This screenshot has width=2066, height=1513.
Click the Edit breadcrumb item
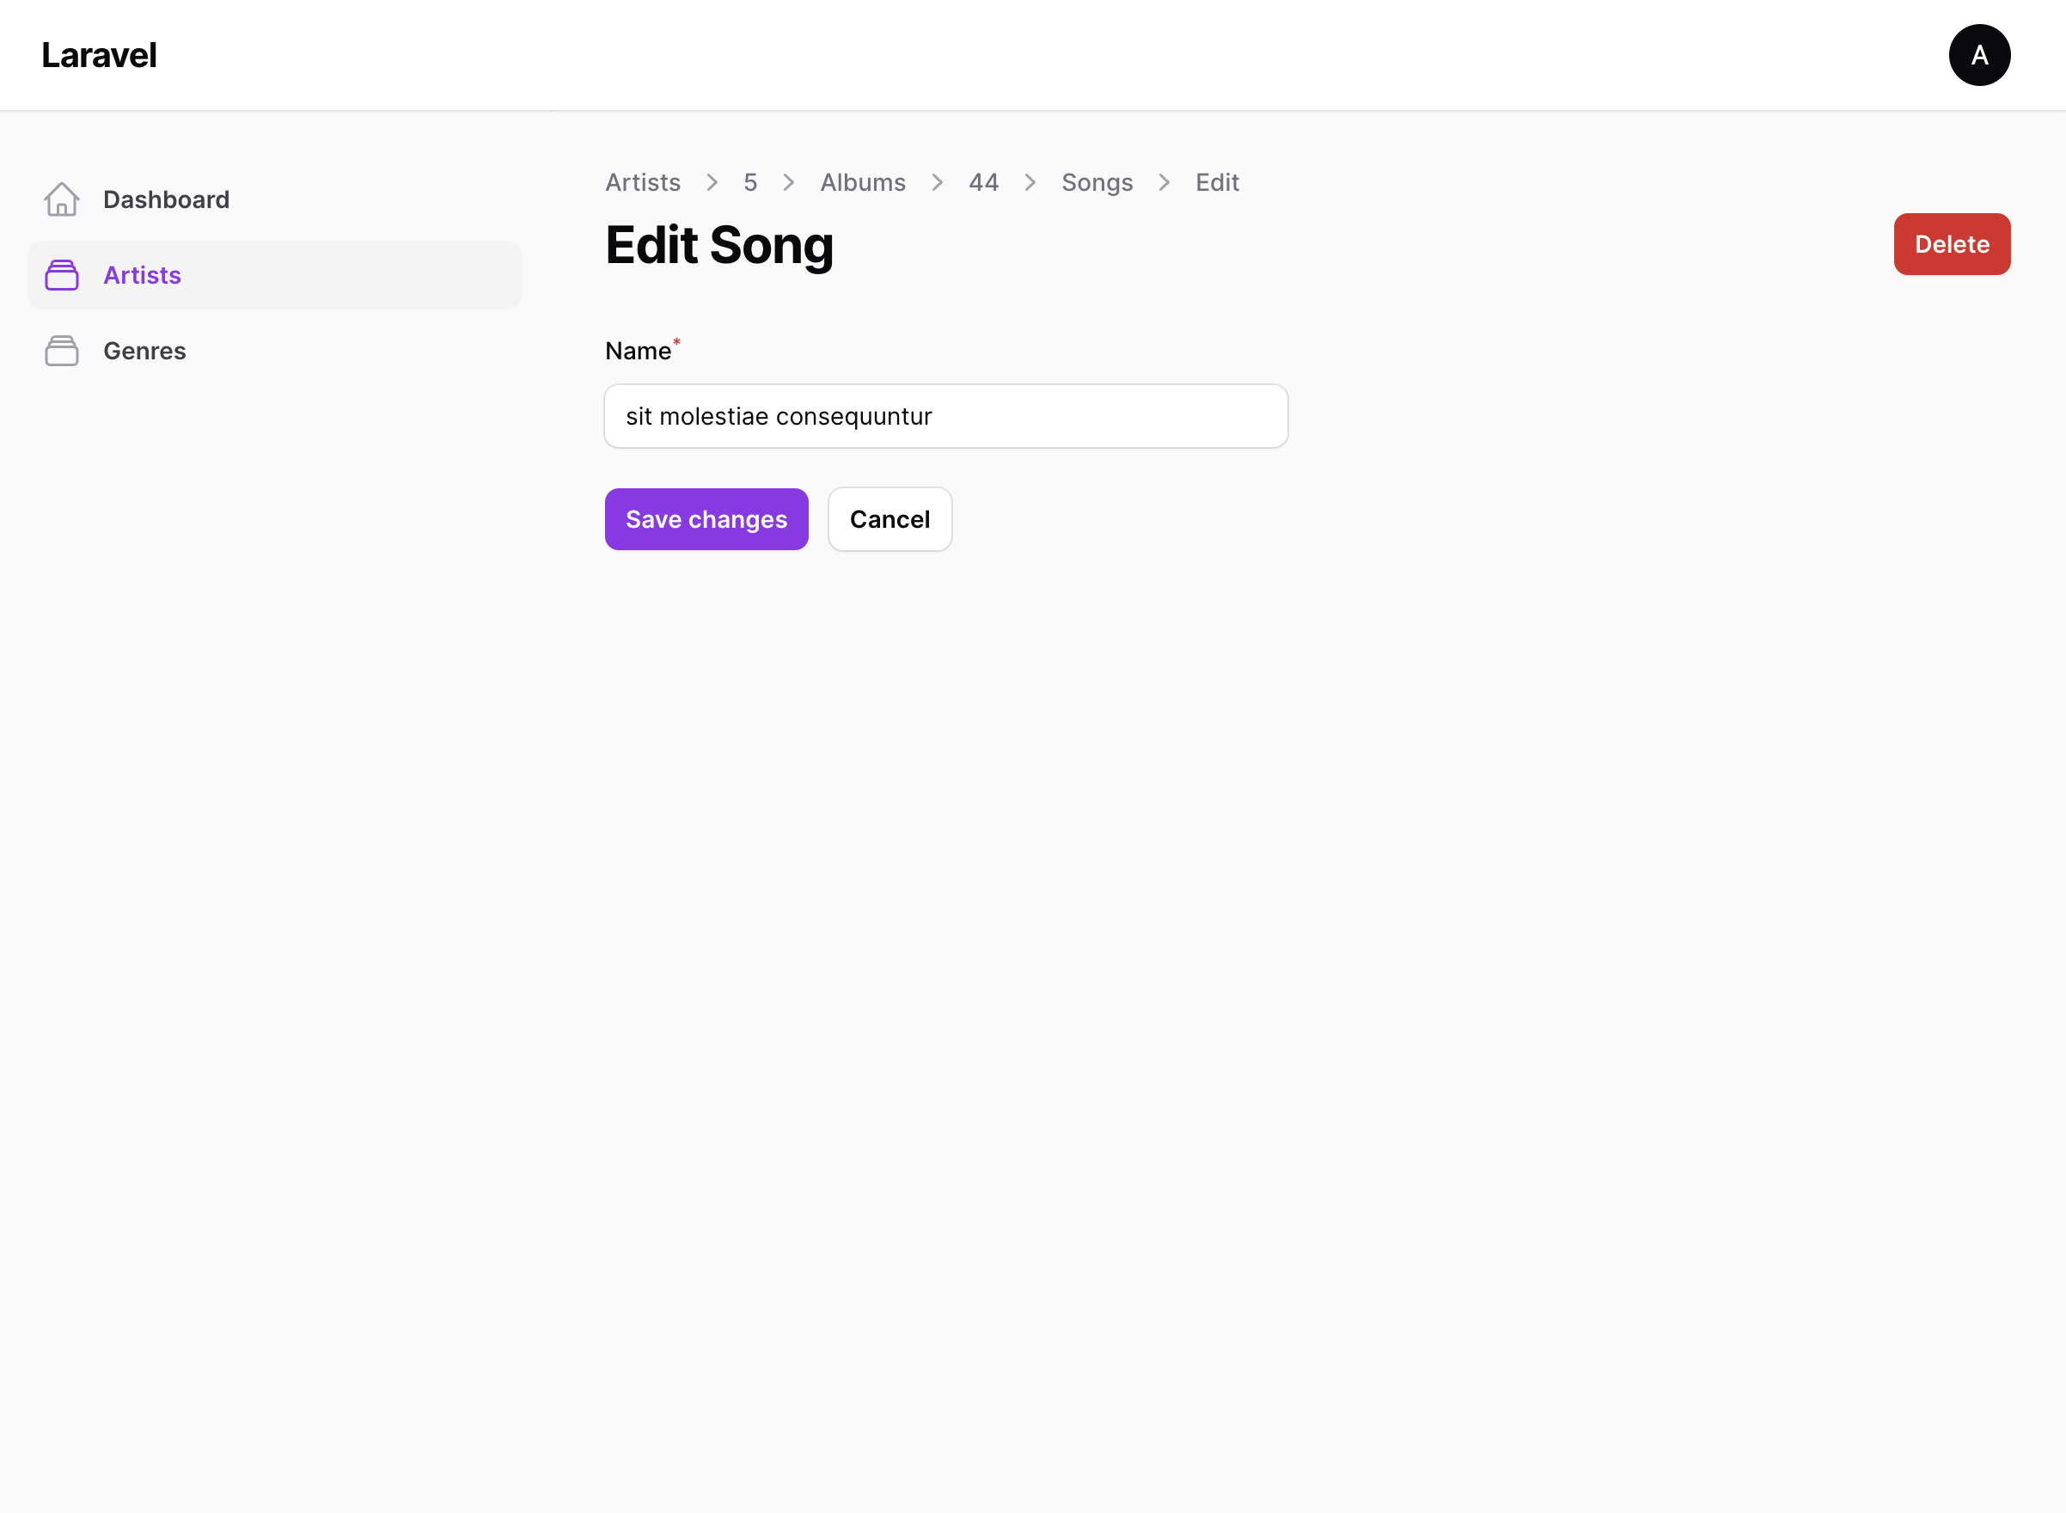pos(1217,182)
